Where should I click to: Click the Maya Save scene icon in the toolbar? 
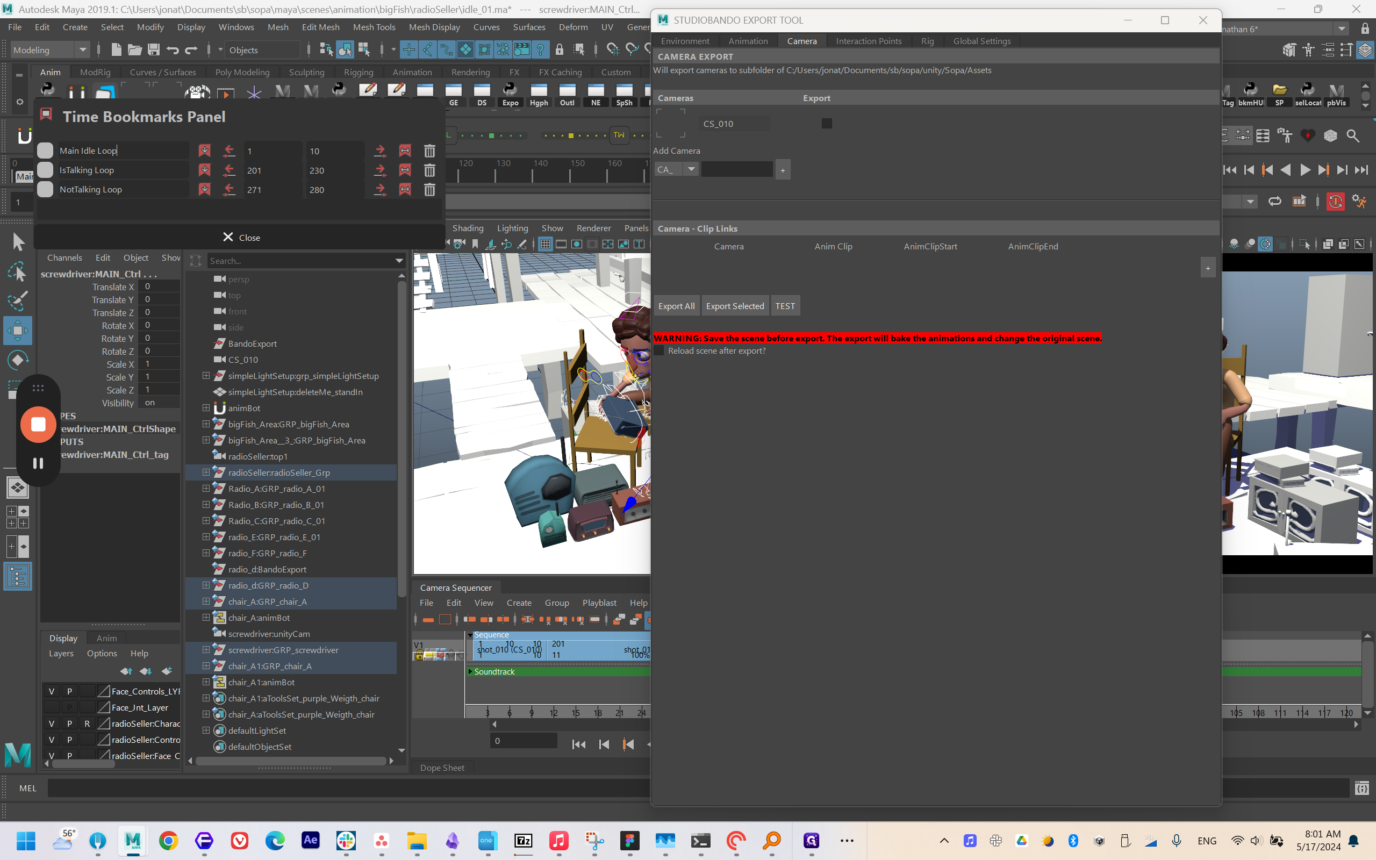[154, 50]
